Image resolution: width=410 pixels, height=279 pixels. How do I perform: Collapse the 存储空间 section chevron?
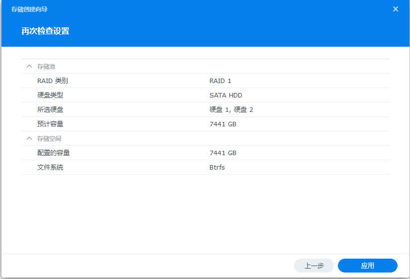coord(29,138)
